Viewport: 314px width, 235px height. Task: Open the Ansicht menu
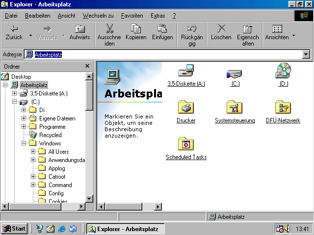click(66, 16)
